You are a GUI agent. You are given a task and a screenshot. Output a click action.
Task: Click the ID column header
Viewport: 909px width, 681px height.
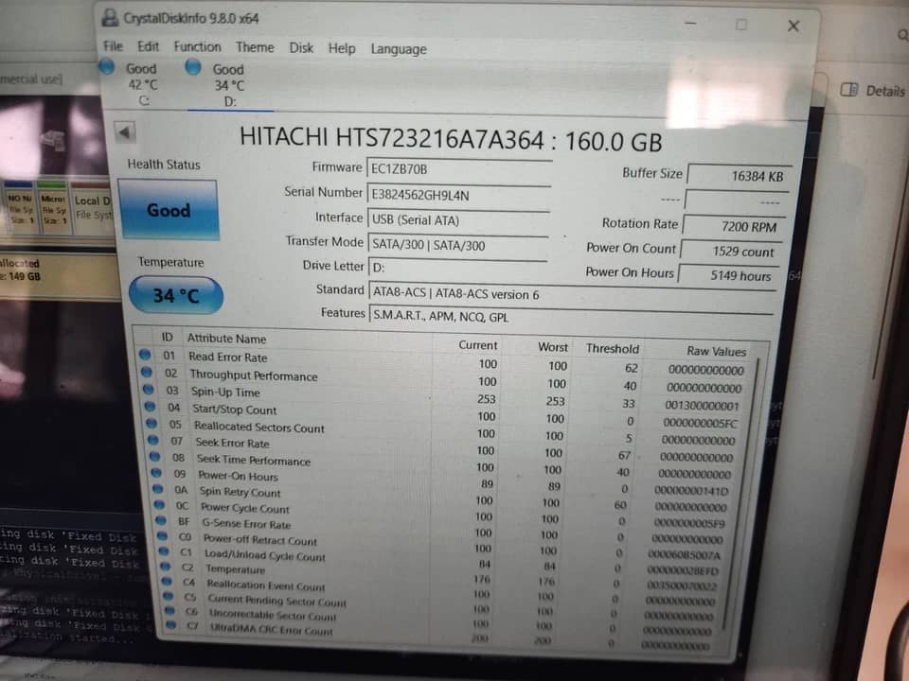click(x=167, y=337)
